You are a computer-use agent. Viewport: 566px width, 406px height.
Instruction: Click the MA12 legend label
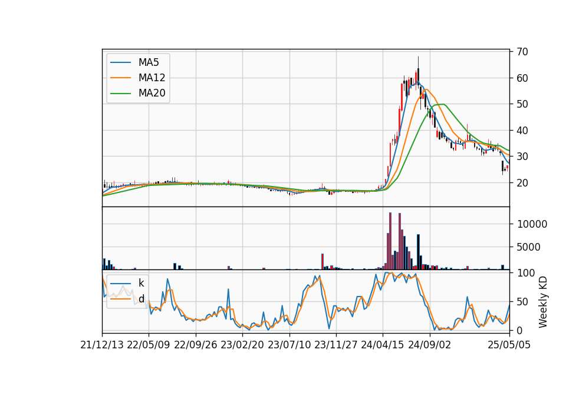(152, 78)
